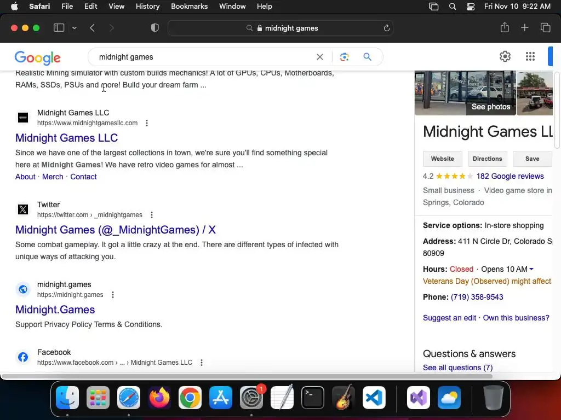Open the Window menu

tap(232, 7)
